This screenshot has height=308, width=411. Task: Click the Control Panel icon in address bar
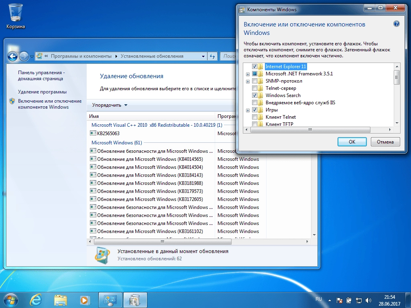click(x=40, y=56)
